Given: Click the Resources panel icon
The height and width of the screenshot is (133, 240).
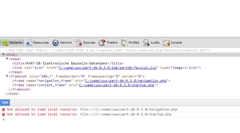Looking at the screenshot, I should pyautogui.click(x=29, y=43).
